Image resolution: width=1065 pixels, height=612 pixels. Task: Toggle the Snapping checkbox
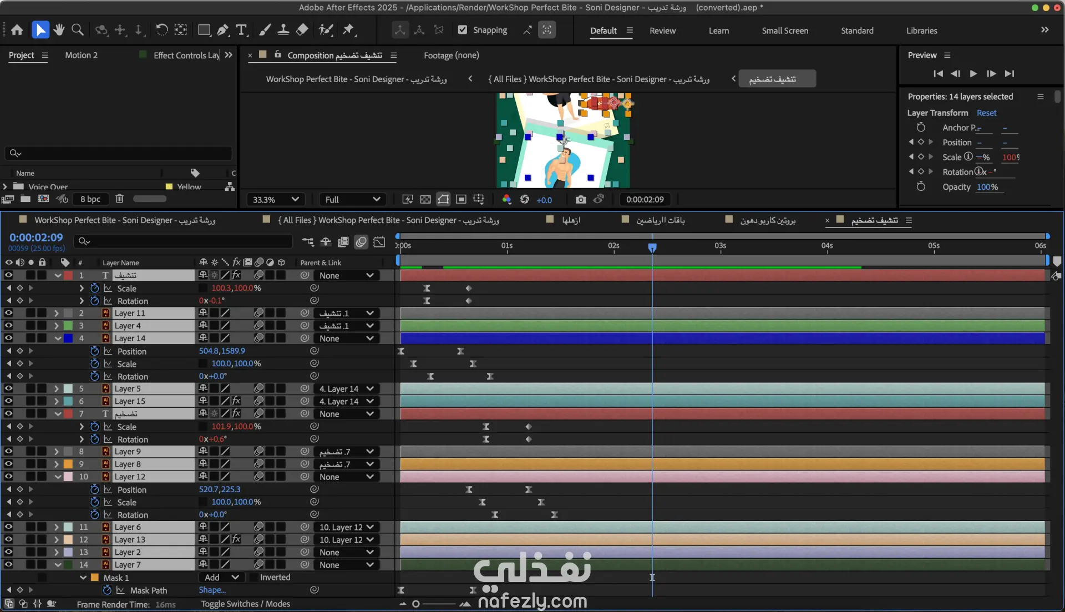pyautogui.click(x=463, y=30)
